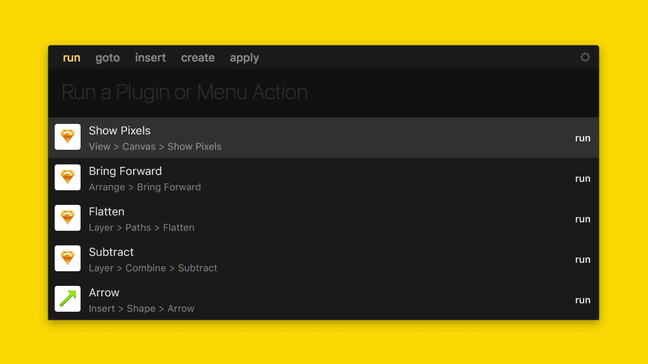648x364 pixels.
Task: Click the Arrange > Bring Forward path
Action: pyautogui.click(x=145, y=187)
